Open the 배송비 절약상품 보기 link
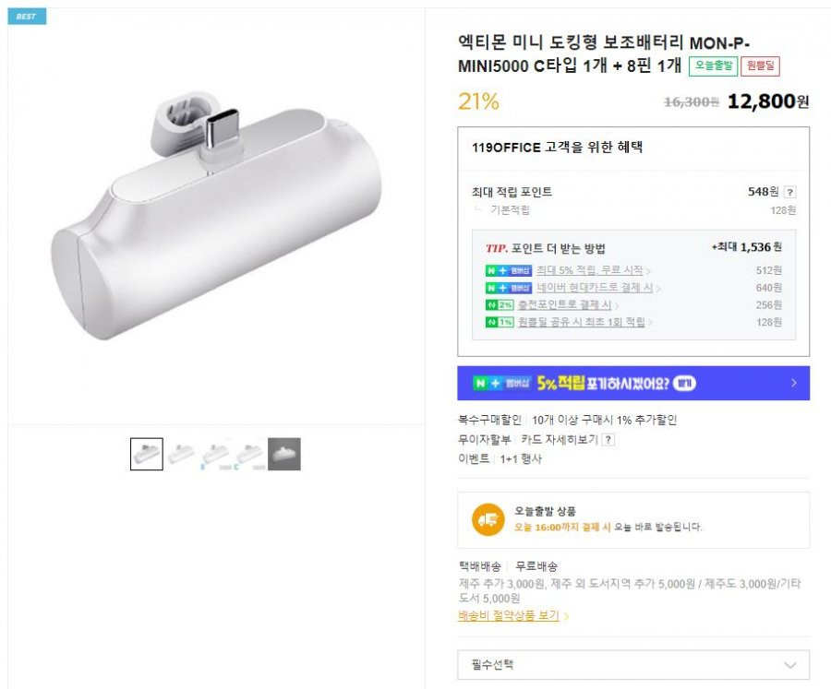This screenshot has height=689, width=831. click(508, 615)
